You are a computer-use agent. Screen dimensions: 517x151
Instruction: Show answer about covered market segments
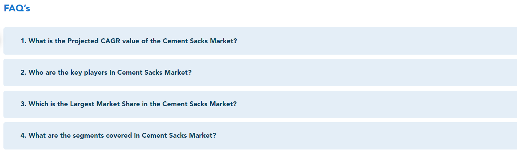(260, 135)
